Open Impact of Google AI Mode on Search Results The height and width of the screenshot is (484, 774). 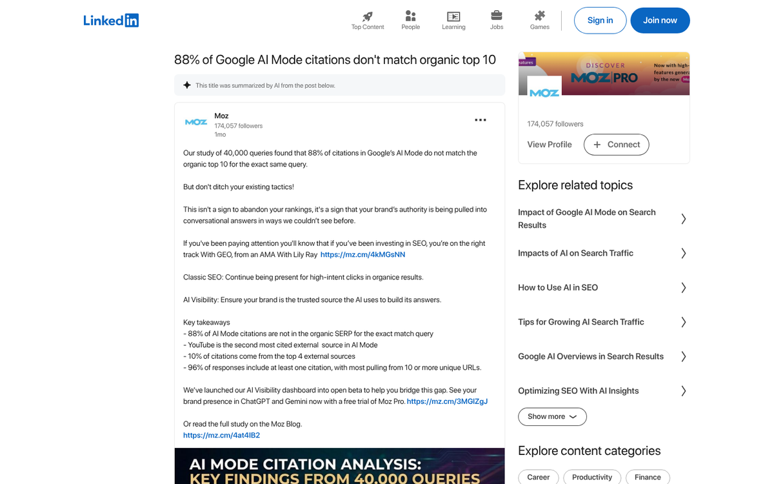pyautogui.click(x=587, y=219)
